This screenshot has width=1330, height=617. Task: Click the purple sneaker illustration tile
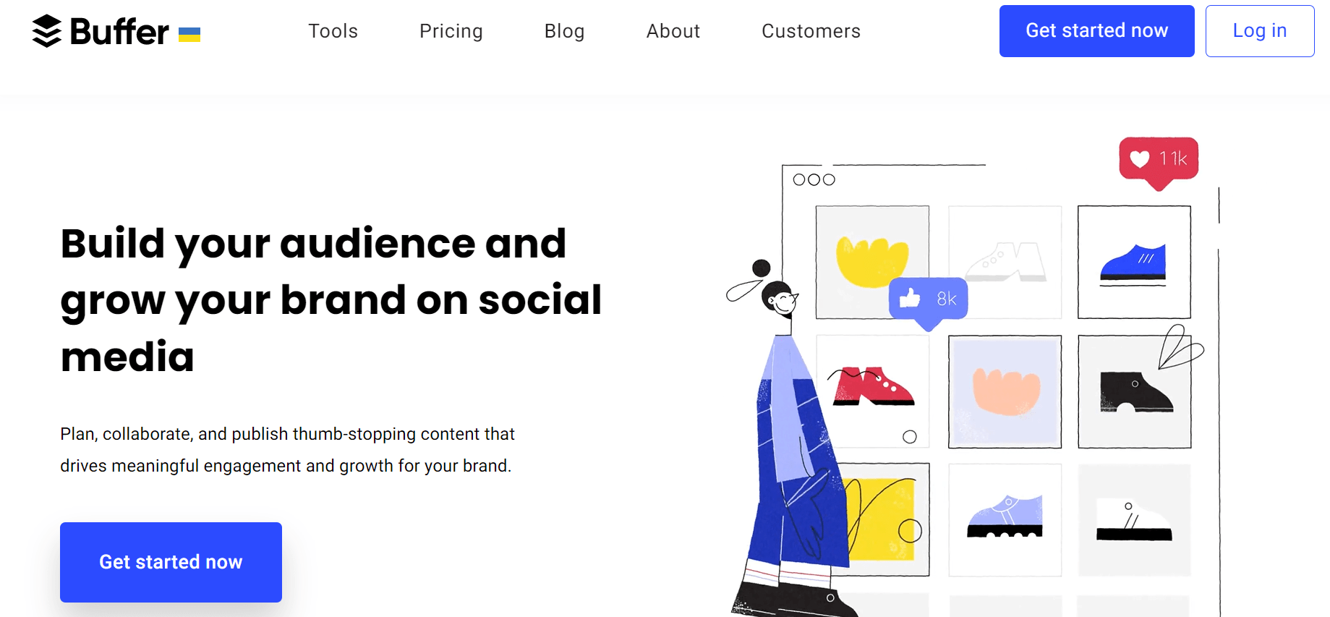tap(1005, 519)
